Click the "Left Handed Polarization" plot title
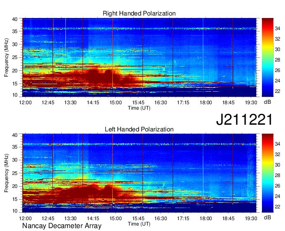285x231 pixels. pyautogui.click(x=139, y=129)
